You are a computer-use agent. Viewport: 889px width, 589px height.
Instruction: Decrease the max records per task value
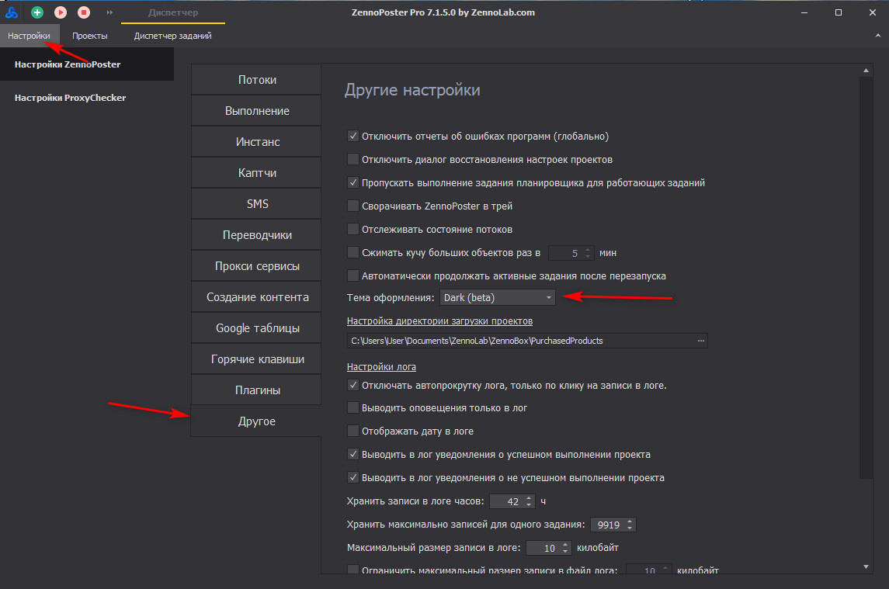click(630, 528)
